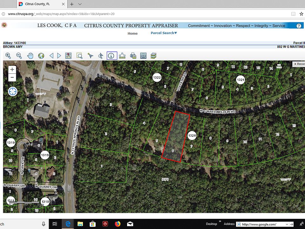Open the browser tab list chevron
This screenshot has height=229, width=305.
pos(80,4)
